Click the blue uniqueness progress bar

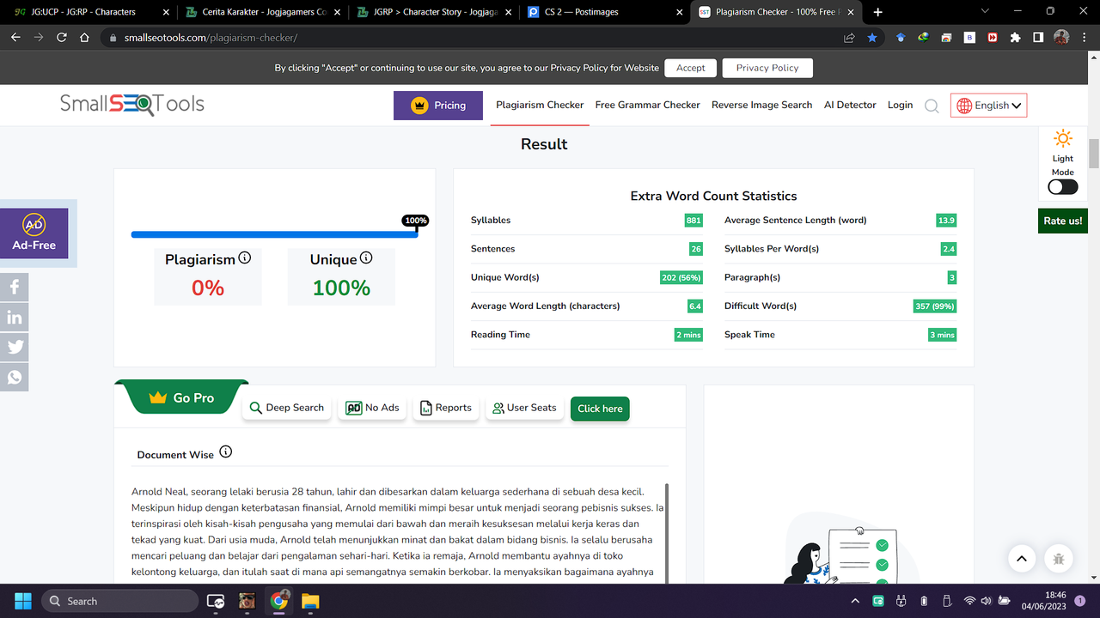(274, 234)
